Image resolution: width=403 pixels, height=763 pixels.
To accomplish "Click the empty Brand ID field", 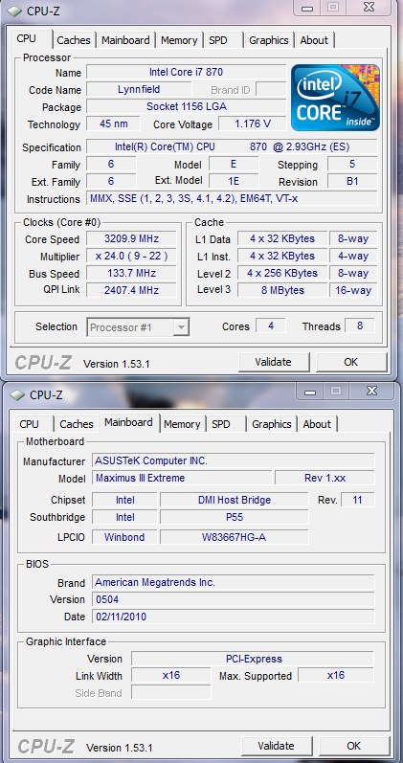I will click(x=271, y=90).
